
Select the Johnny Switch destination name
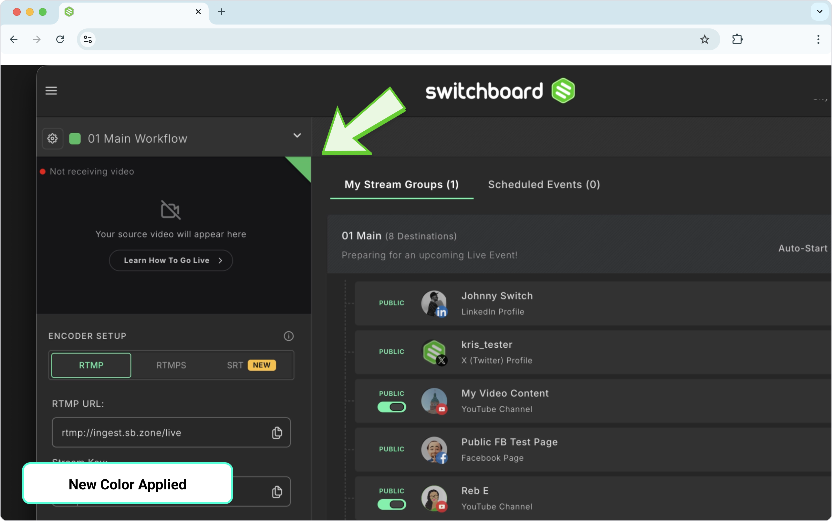click(497, 296)
